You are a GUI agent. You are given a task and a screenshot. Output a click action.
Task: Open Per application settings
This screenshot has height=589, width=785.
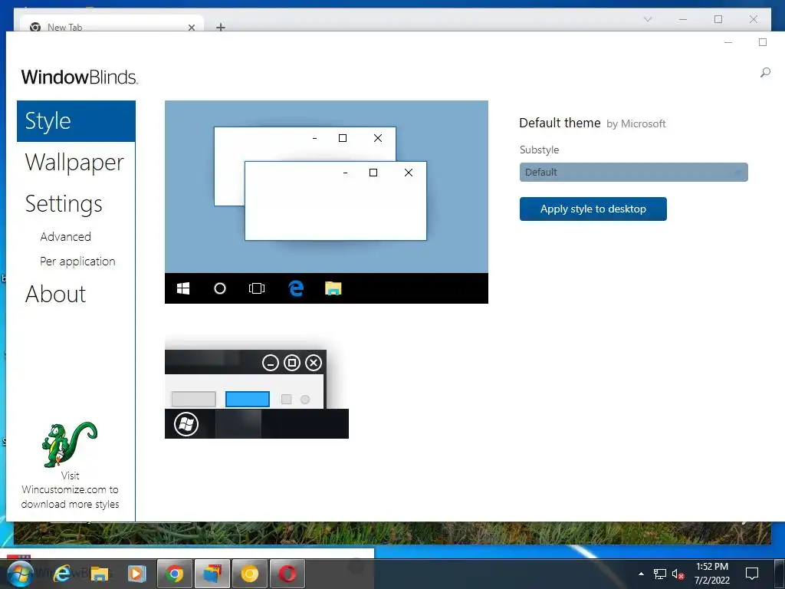(x=77, y=262)
